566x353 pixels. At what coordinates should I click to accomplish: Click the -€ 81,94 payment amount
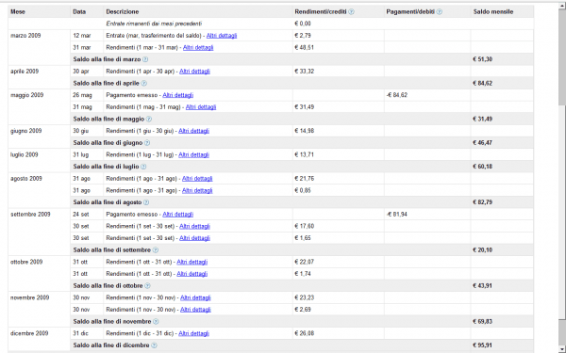pyautogui.click(x=397, y=215)
